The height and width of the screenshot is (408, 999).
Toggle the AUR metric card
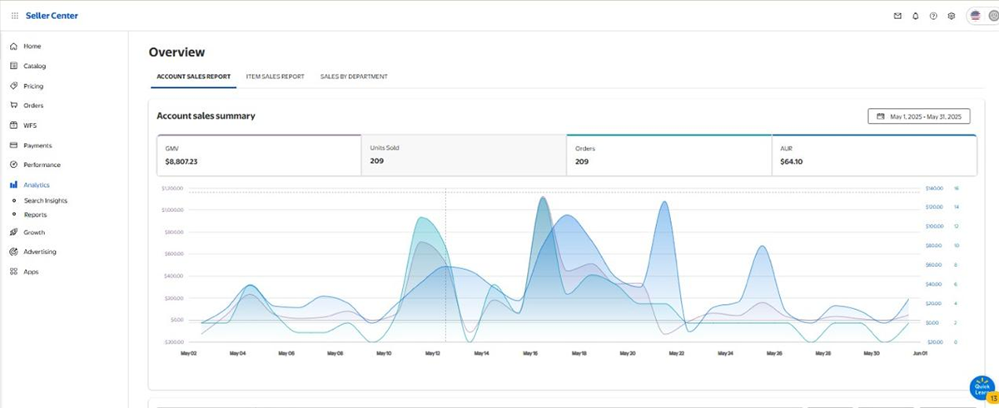[873, 155]
